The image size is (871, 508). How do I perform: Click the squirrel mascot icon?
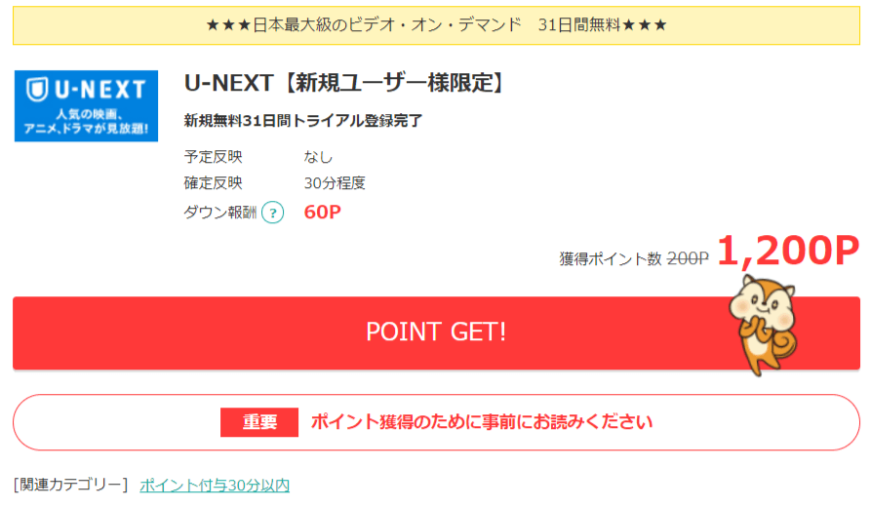point(764,326)
